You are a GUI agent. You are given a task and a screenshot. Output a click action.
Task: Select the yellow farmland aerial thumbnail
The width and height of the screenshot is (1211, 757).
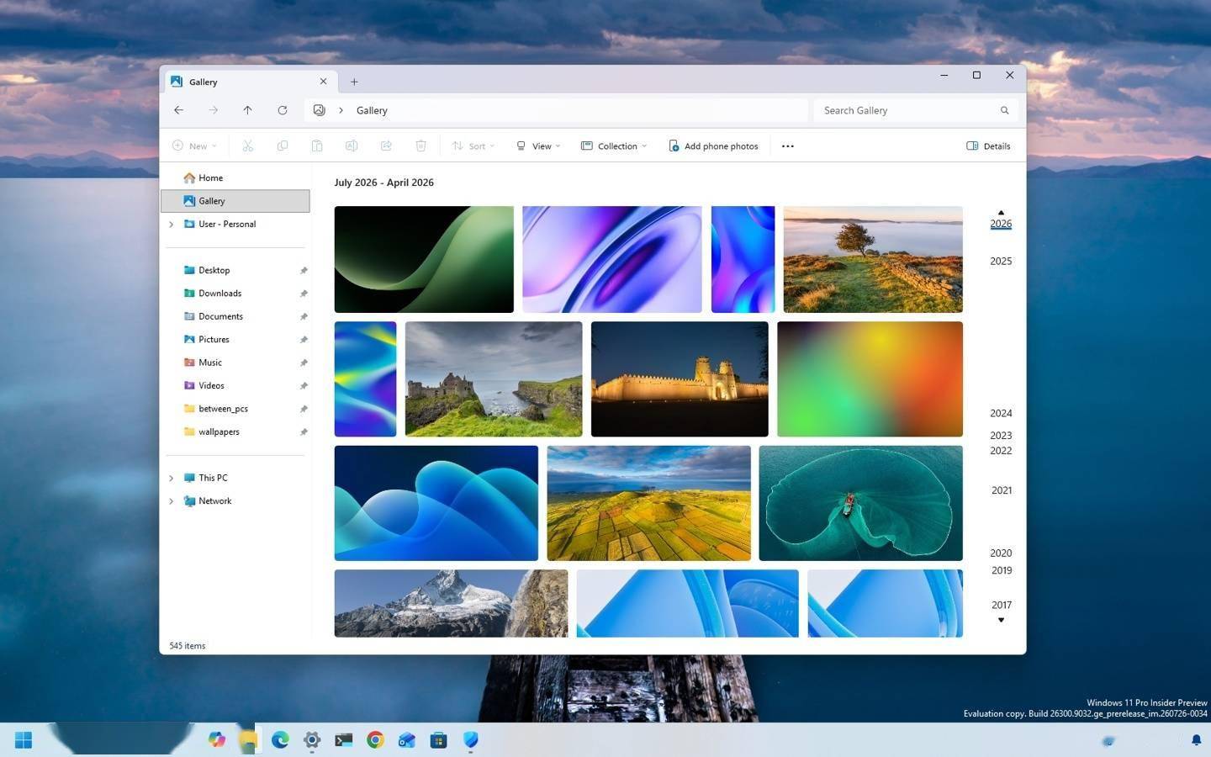648,503
